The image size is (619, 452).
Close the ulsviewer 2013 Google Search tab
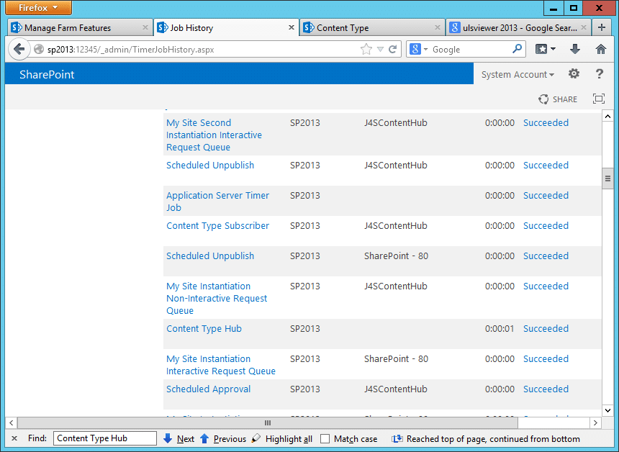pyautogui.click(x=584, y=27)
